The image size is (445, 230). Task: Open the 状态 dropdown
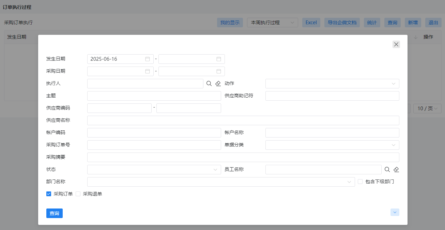coord(154,170)
